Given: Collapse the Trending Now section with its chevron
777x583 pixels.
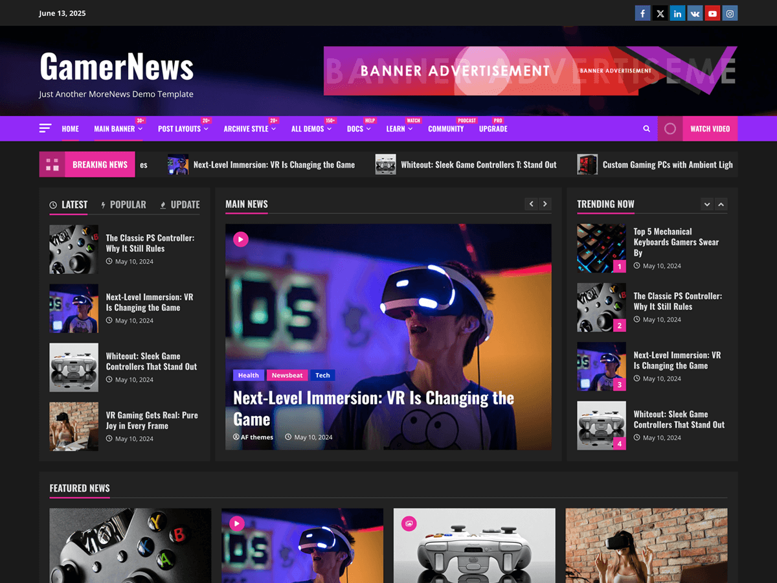Looking at the screenshot, I should [721, 204].
